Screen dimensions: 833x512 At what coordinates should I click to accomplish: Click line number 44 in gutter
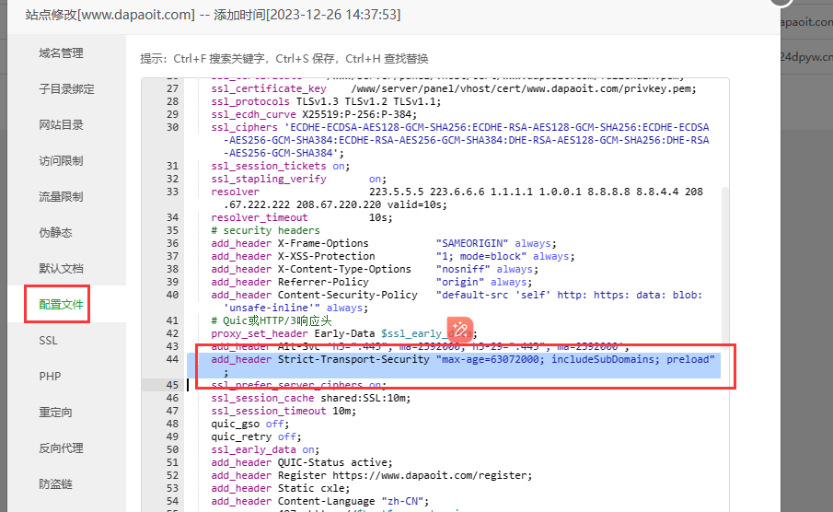tap(172, 359)
